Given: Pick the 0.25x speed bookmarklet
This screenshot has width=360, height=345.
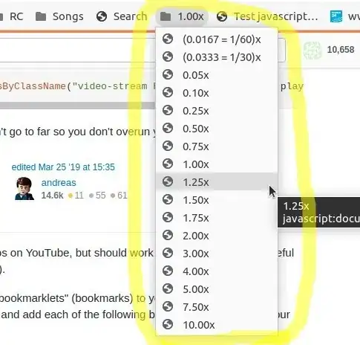Looking at the screenshot, I should (217, 111).
